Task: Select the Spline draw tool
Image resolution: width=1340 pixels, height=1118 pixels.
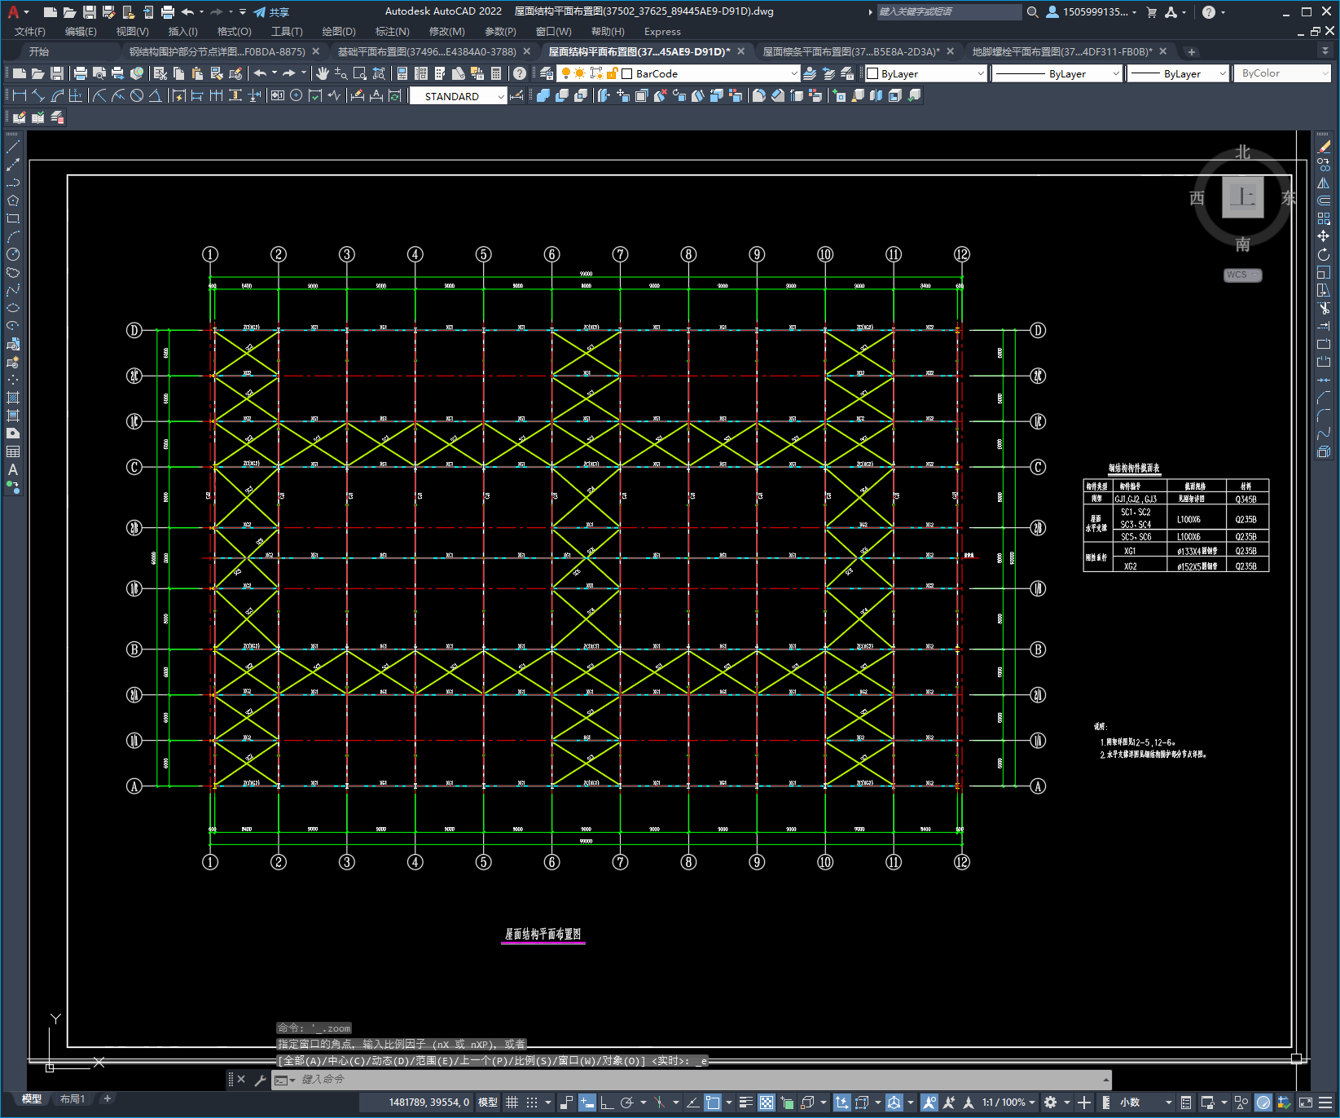Action: click(x=13, y=291)
